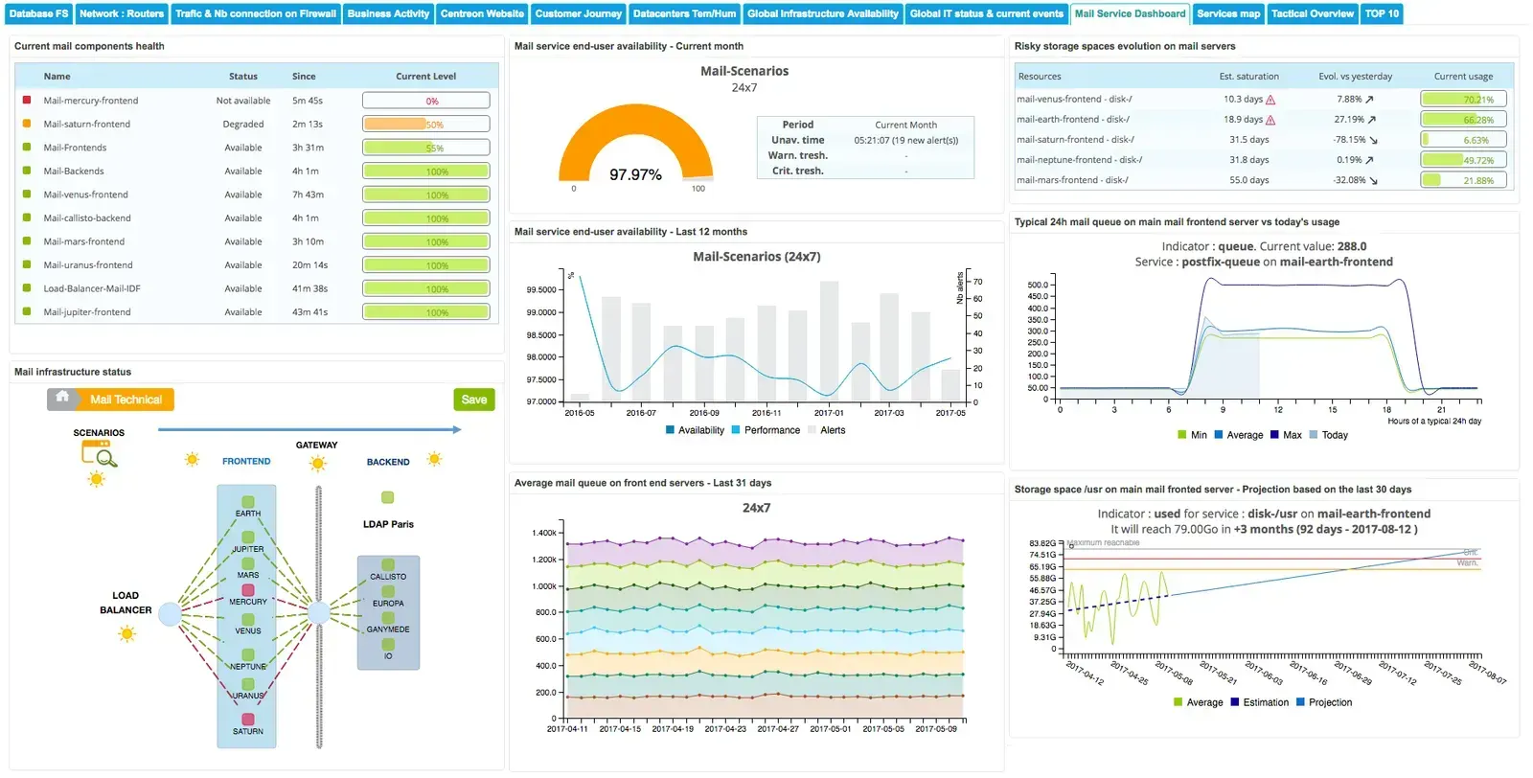Select the VENUS frontend node icon
Screen dimensions: 1533x778
coord(248,619)
